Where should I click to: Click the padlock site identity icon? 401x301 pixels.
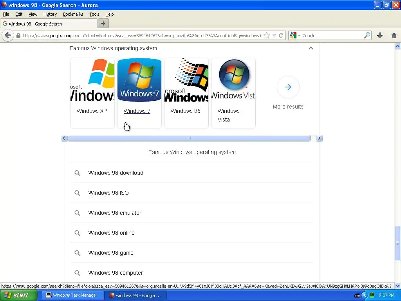tap(18, 36)
